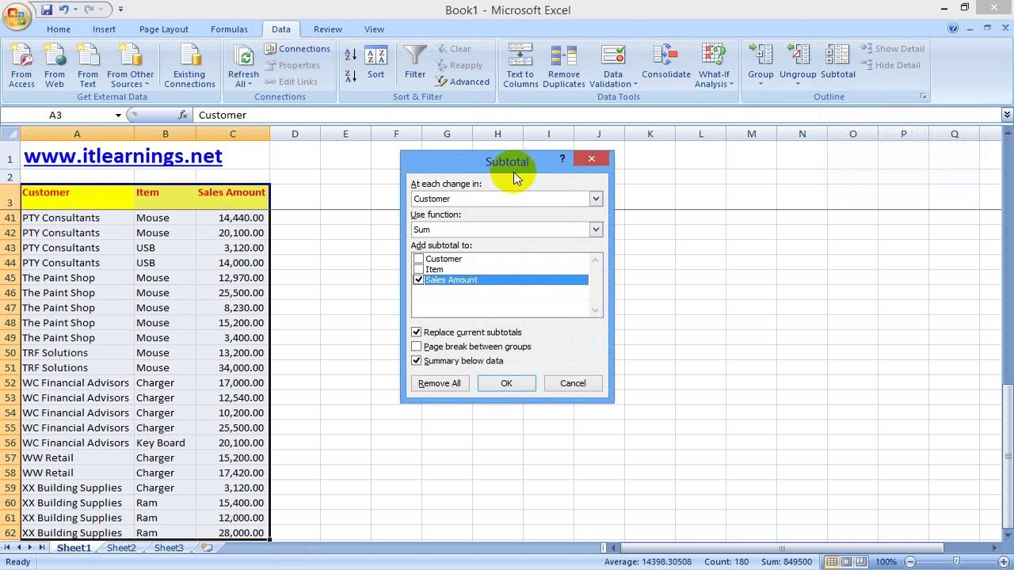Launch Text to Columns wizard
This screenshot has width=1014, height=570.
click(x=520, y=66)
